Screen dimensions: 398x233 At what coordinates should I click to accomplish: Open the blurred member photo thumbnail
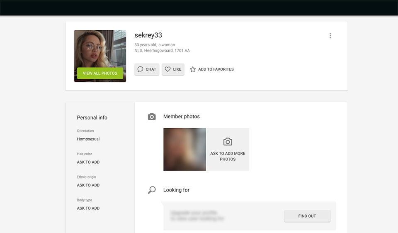point(184,149)
